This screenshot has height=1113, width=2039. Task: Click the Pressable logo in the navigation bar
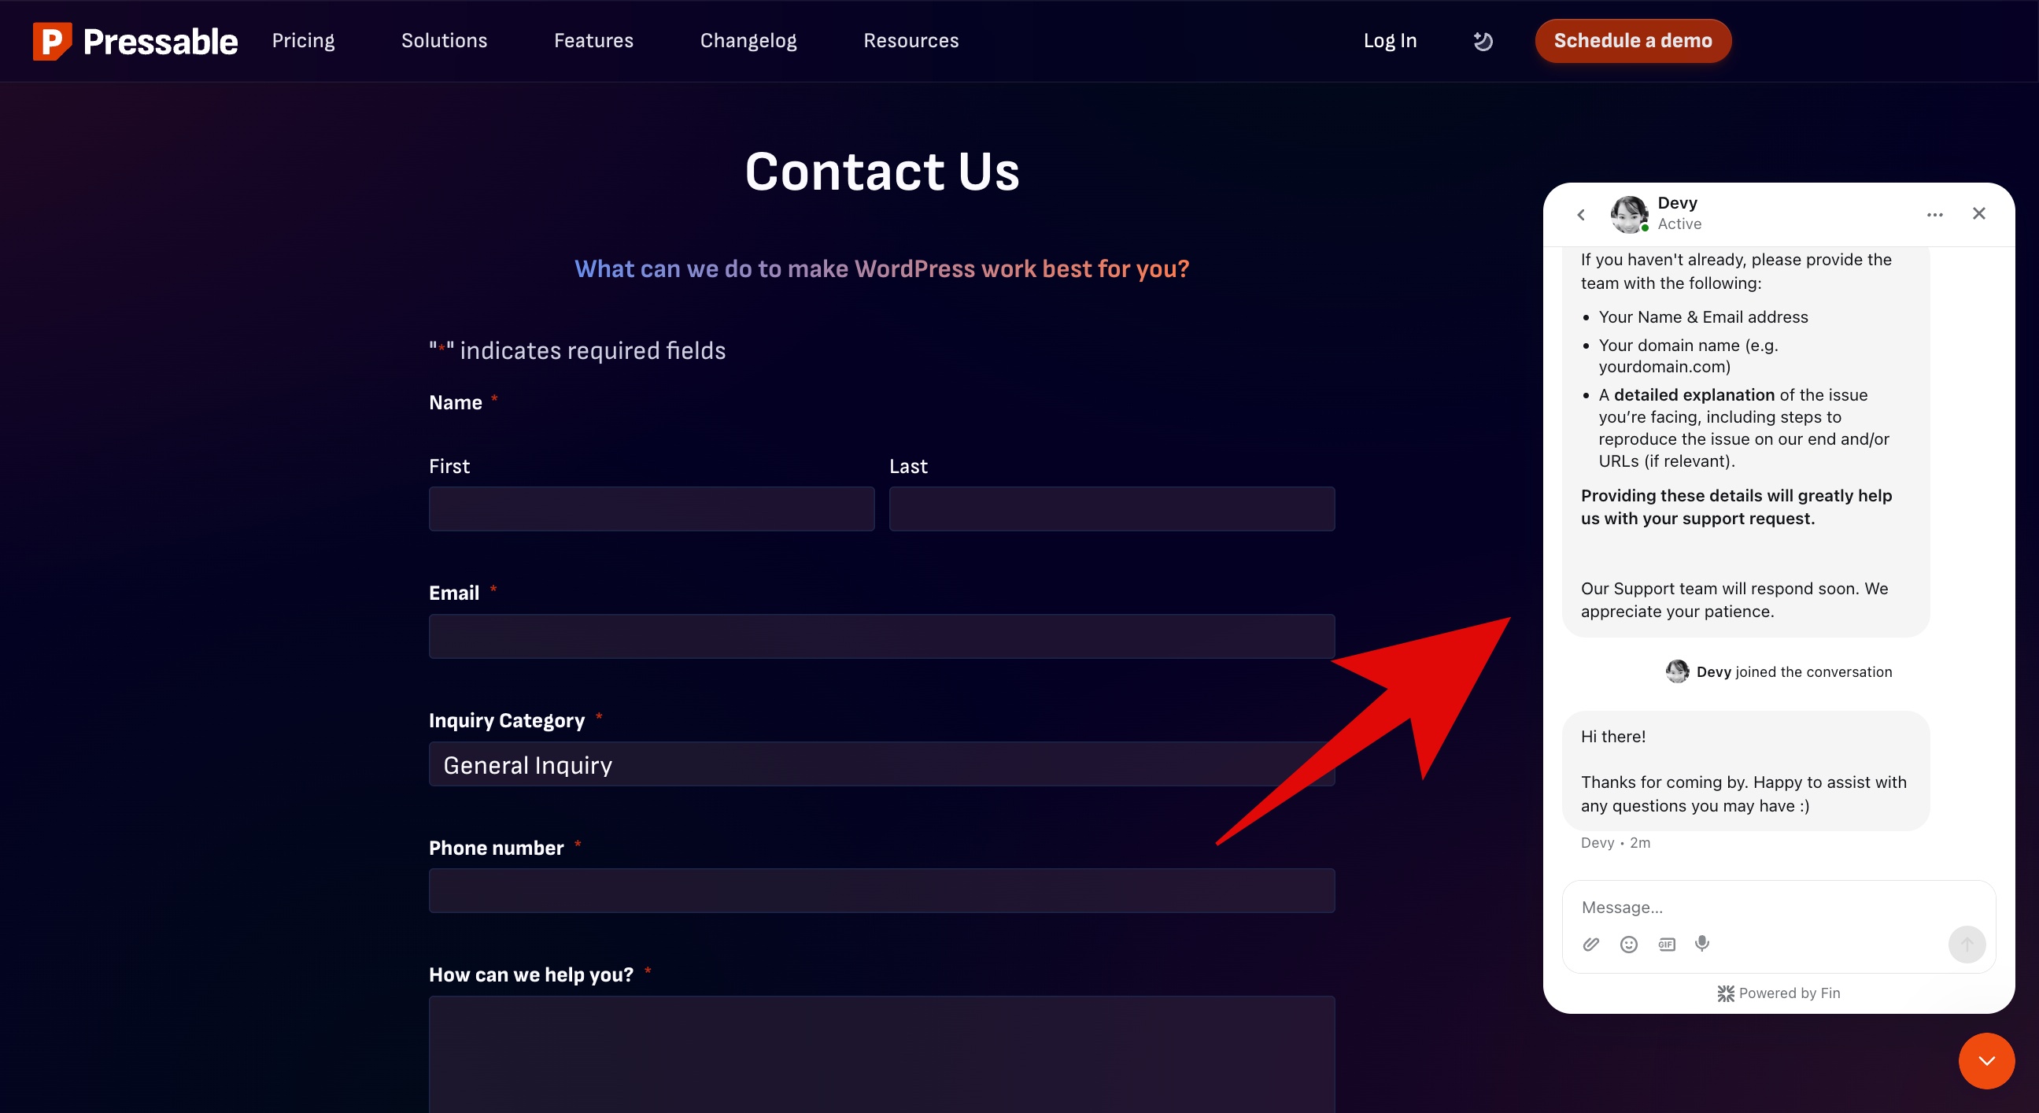pyautogui.click(x=135, y=40)
